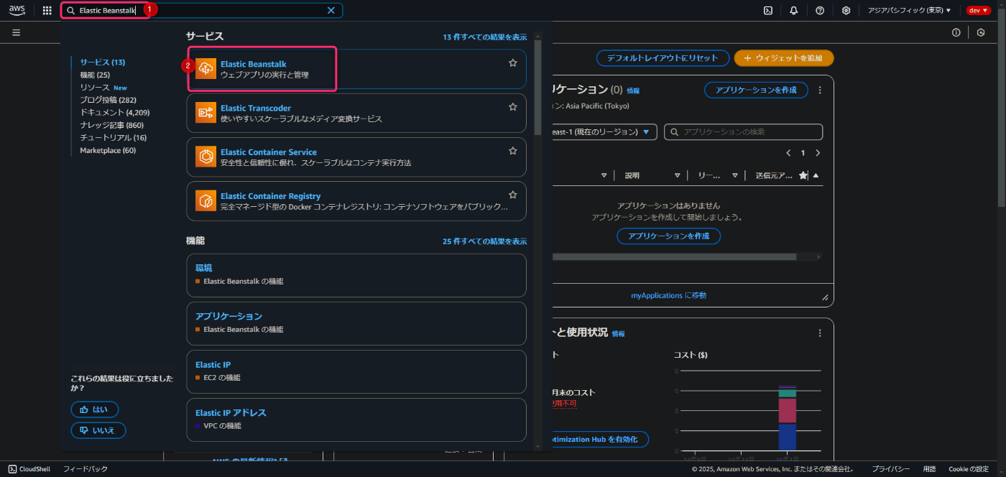Reset to default layout button
The image size is (1006, 477).
[662, 58]
